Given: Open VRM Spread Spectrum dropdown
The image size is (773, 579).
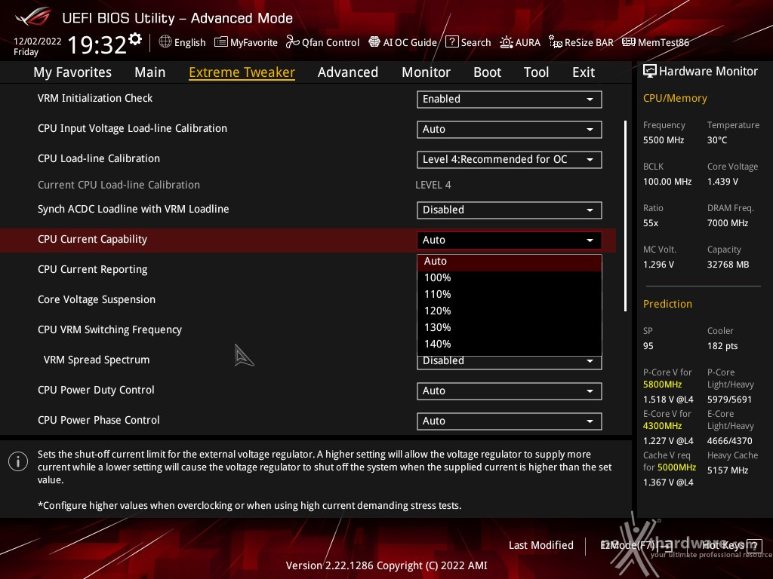Looking at the screenshot, I should tap(510, 363).
